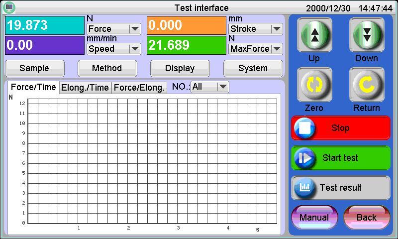Click the Return yellow arrow icon
398x239 pixels.
click(367, 85)
